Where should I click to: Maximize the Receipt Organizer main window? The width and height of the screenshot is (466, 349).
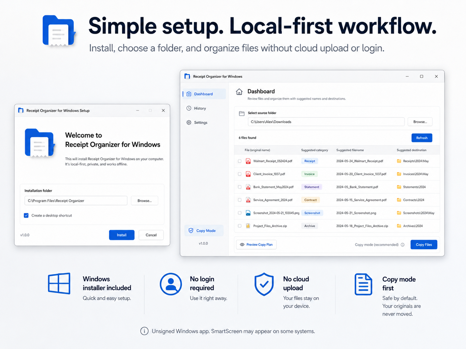pyautogui.click(x=422, y=76)
